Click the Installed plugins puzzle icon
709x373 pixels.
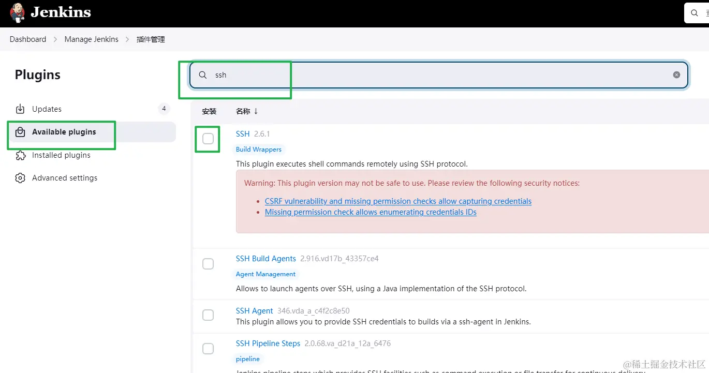[20, 155]
